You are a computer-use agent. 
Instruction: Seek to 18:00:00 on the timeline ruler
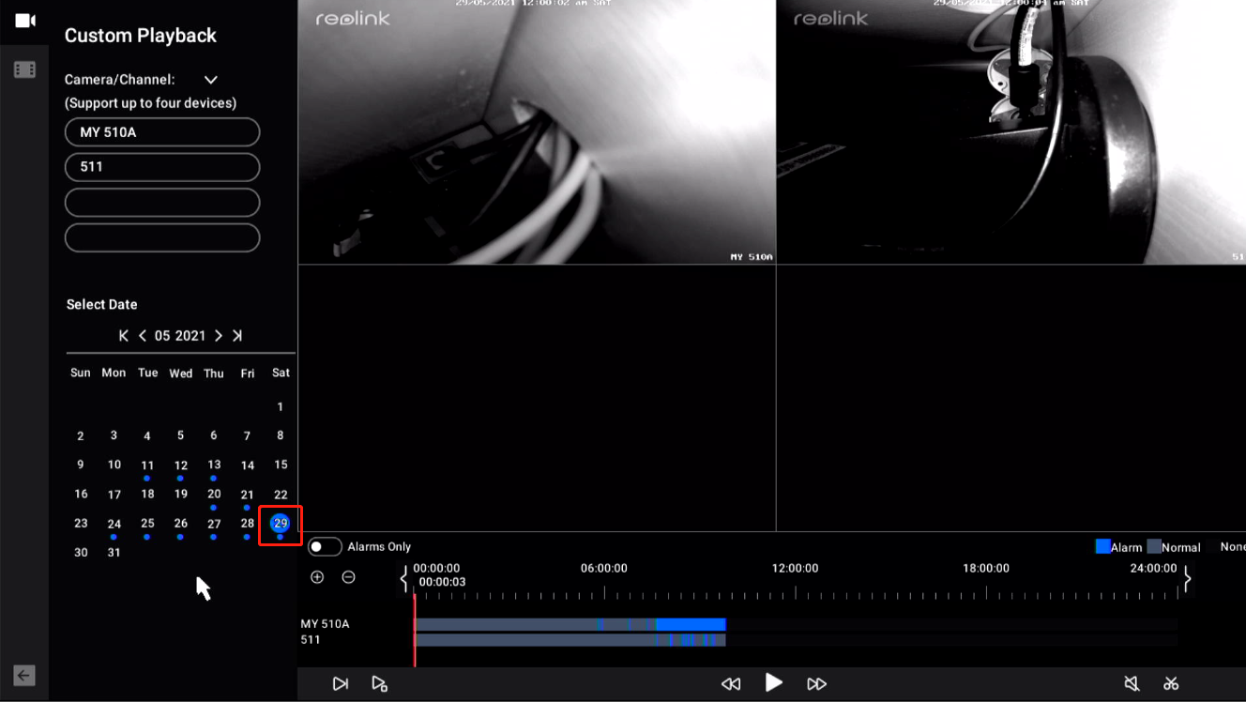986,569
